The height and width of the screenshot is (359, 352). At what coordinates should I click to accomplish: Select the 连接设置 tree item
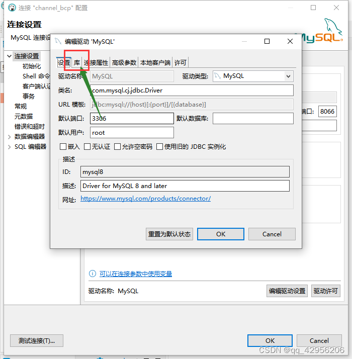(27, 56)
